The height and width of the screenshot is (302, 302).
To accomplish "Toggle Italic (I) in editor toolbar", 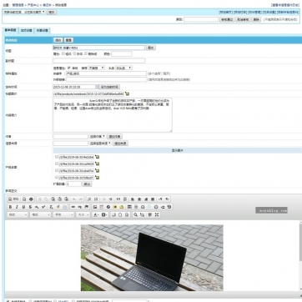I will pyautogui.click(x=17, y=207).
